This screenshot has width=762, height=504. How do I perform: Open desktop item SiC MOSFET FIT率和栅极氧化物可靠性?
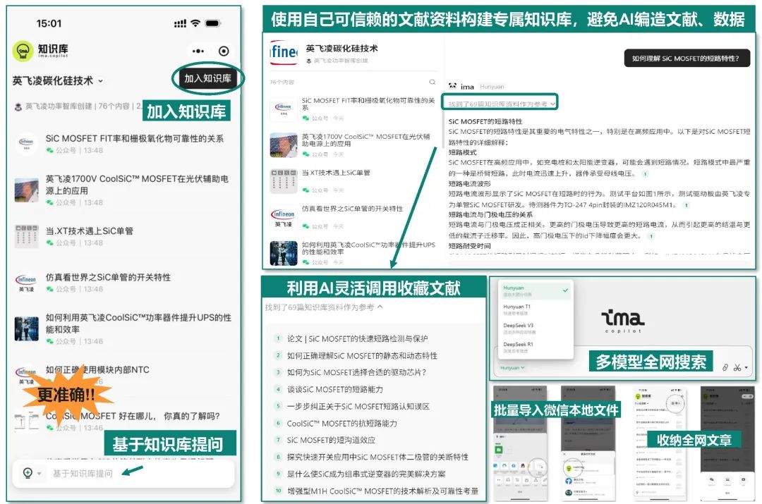point(368,104)
